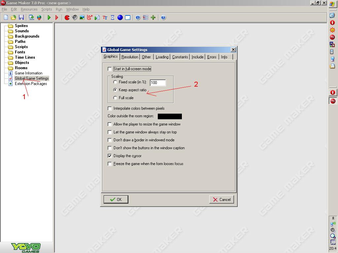Enable Start in full-screen mode

pos(110,69)
